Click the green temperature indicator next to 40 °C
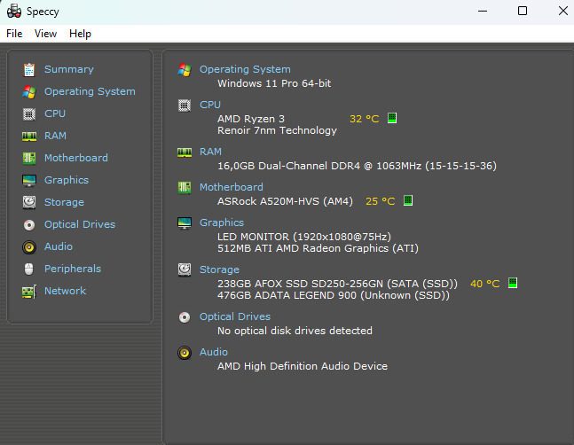 [x=513, y=283]
